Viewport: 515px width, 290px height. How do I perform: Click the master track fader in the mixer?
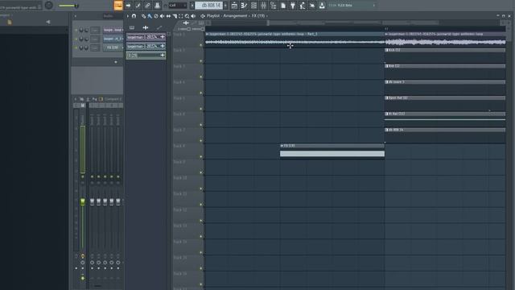tap(82, 201)
